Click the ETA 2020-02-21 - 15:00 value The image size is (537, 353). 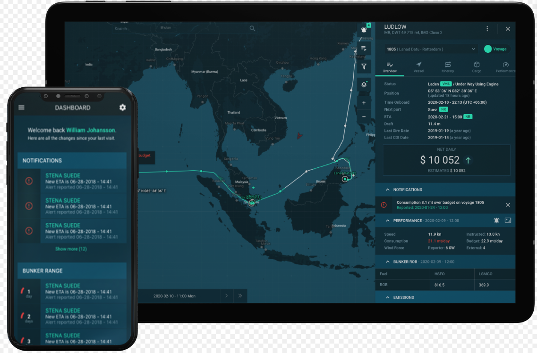point(445,117)
